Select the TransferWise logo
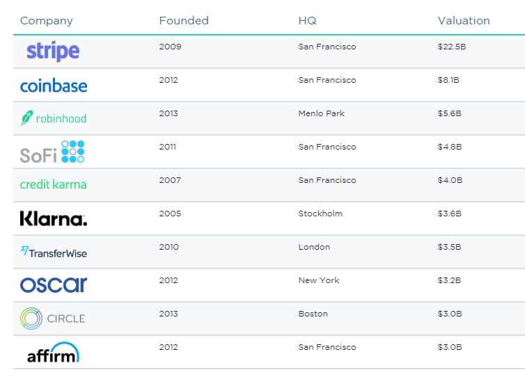This screenshot has height=377, width=525. (54, 252)
